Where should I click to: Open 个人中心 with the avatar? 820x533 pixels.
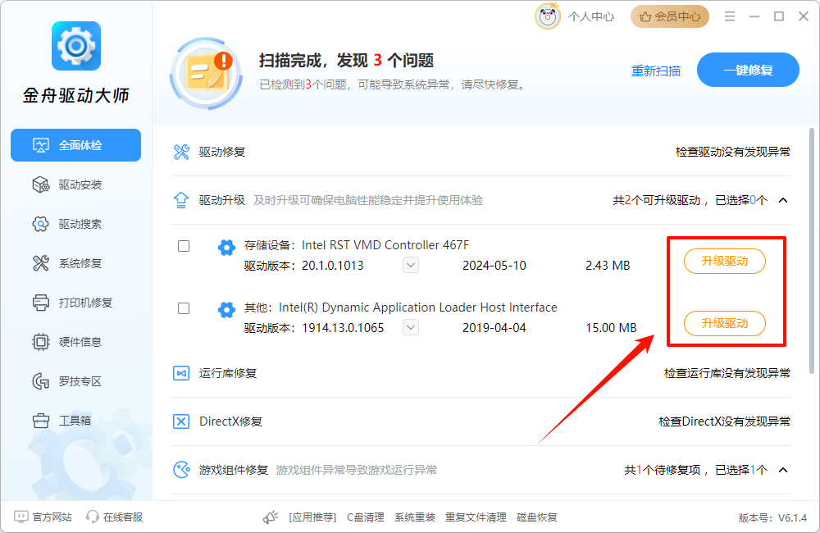(548, 16)
